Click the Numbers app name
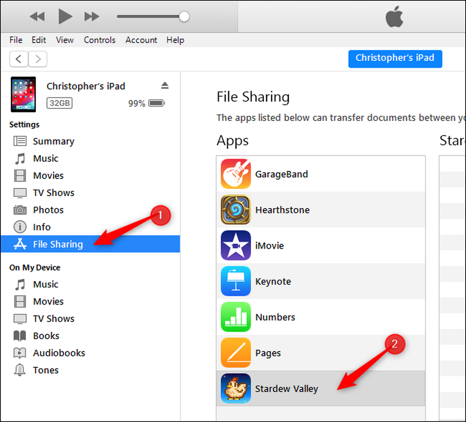466x422 pixels. (275, 317)
